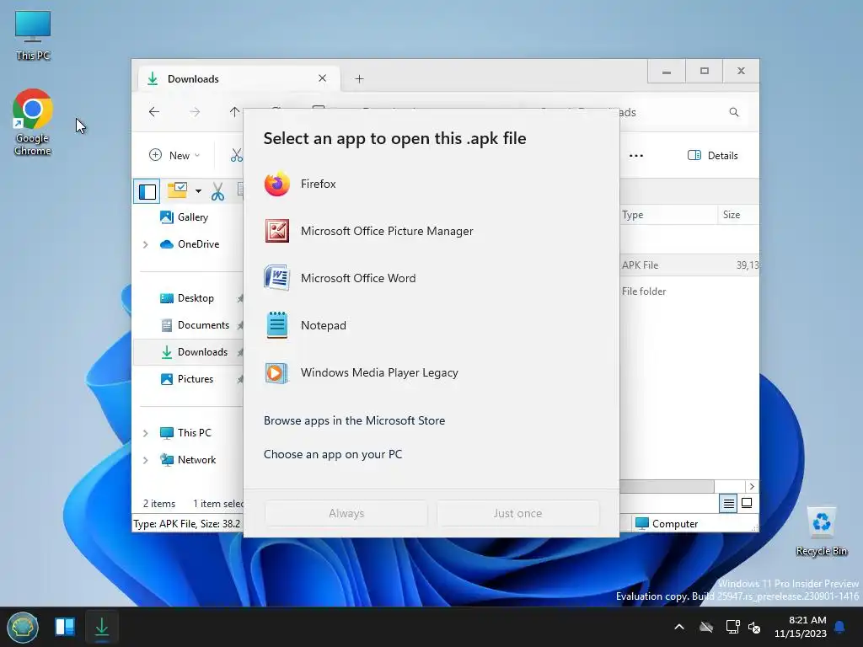Go back in File Explorer
The image size is (863, 647).
(x=154, y=112)
